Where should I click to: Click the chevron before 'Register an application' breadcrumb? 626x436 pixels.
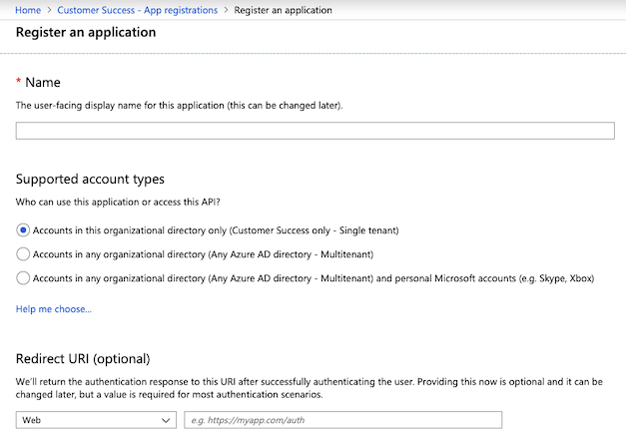point(226,10)
